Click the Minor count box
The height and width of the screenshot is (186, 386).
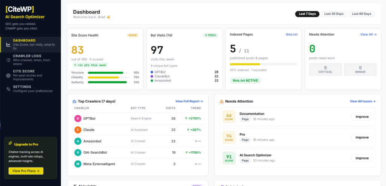[x=360, y=69]
